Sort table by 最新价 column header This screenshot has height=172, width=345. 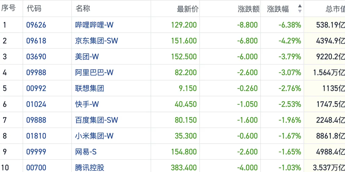click(187, 9)
